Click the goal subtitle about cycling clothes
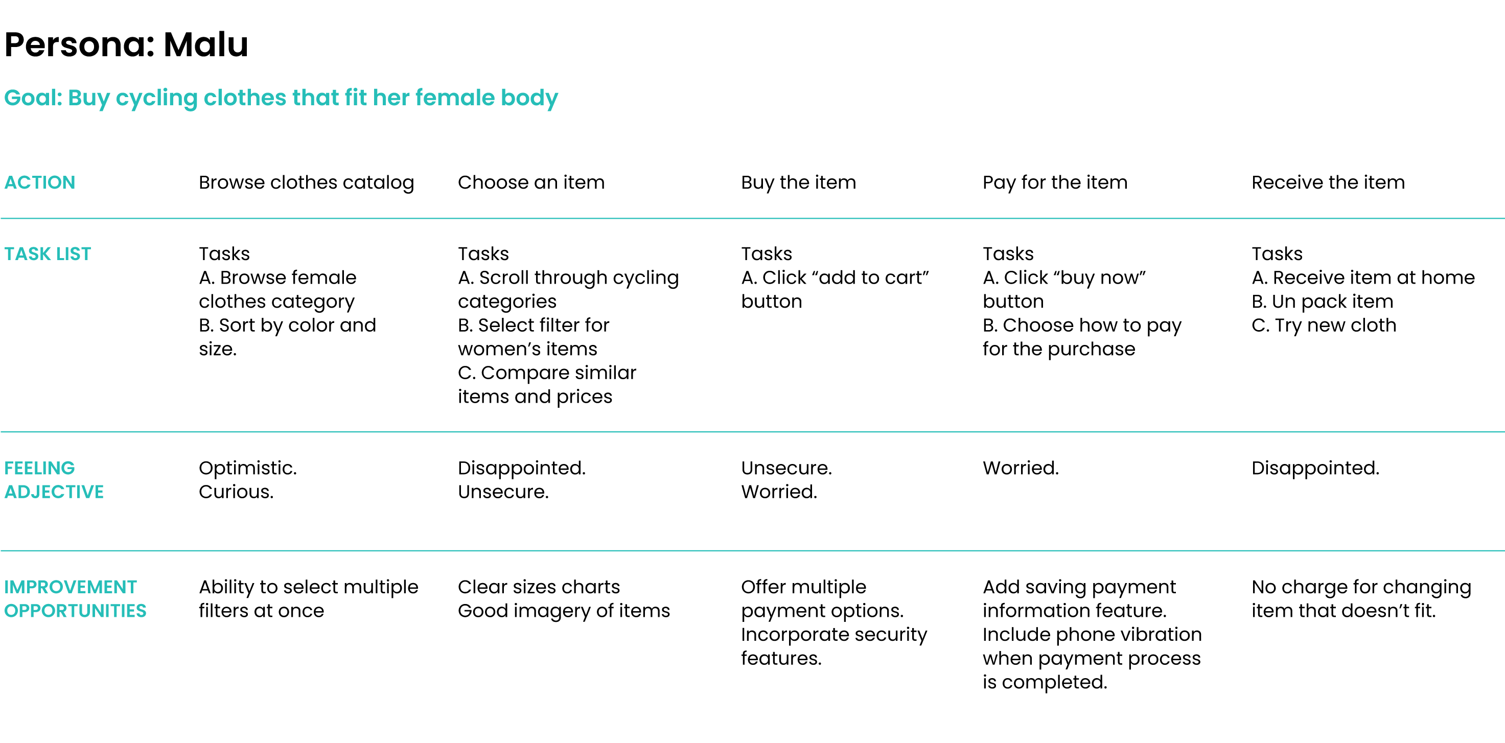1505x743 pixels. pos(281,98)
